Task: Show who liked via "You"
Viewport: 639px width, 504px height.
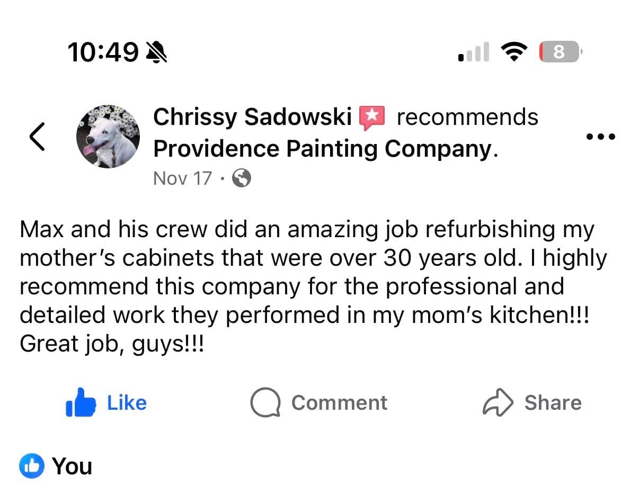Action: click(72, 466)
